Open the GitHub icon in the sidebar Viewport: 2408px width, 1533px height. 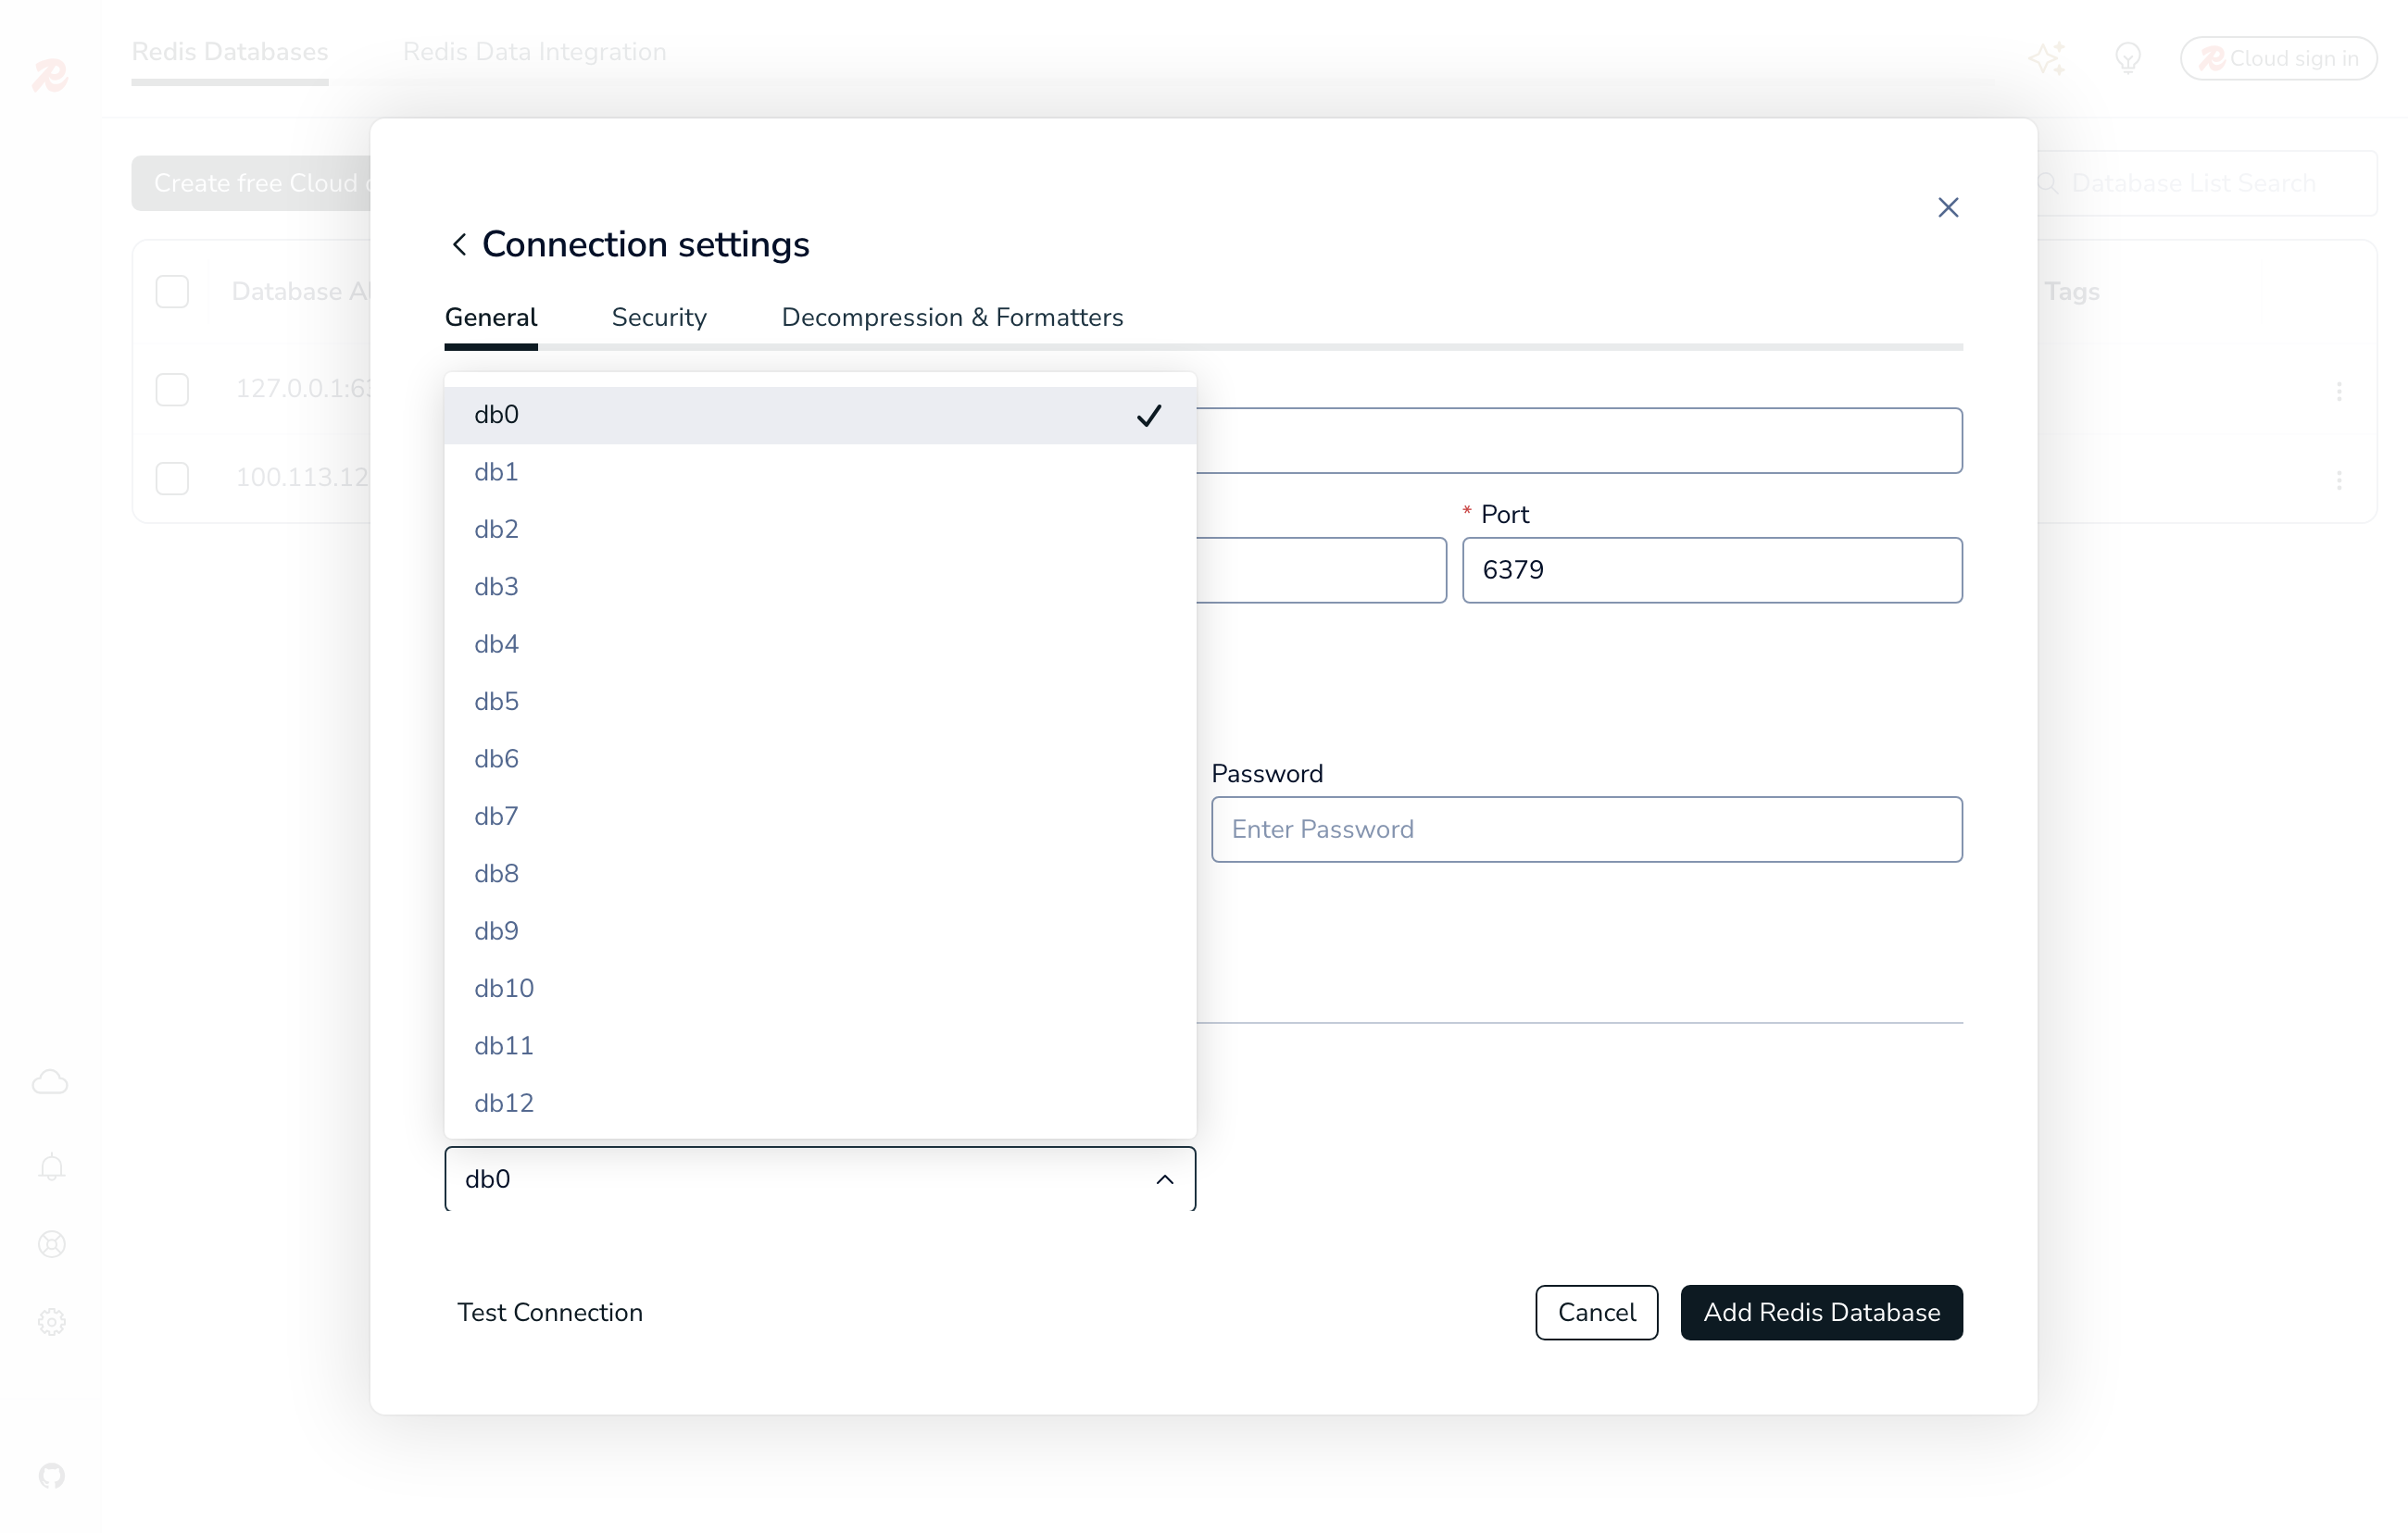(52, 1476)
